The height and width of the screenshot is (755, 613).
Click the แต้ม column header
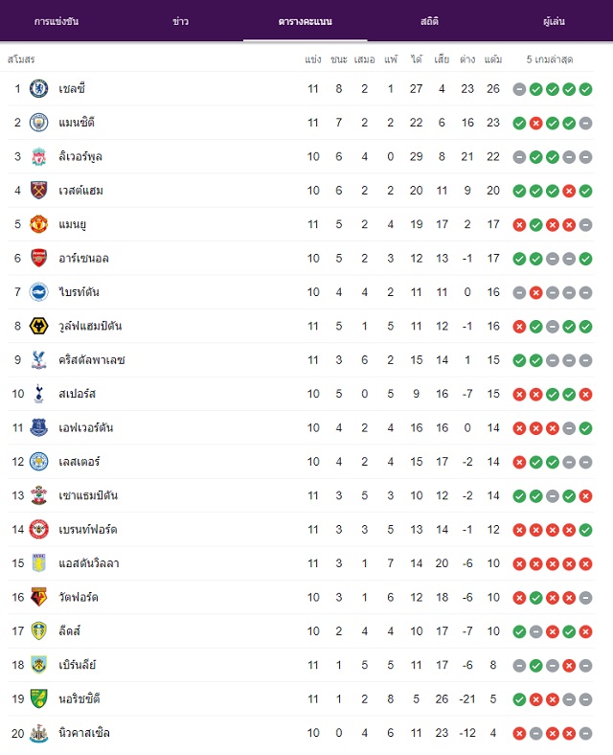tap(493, 59)
